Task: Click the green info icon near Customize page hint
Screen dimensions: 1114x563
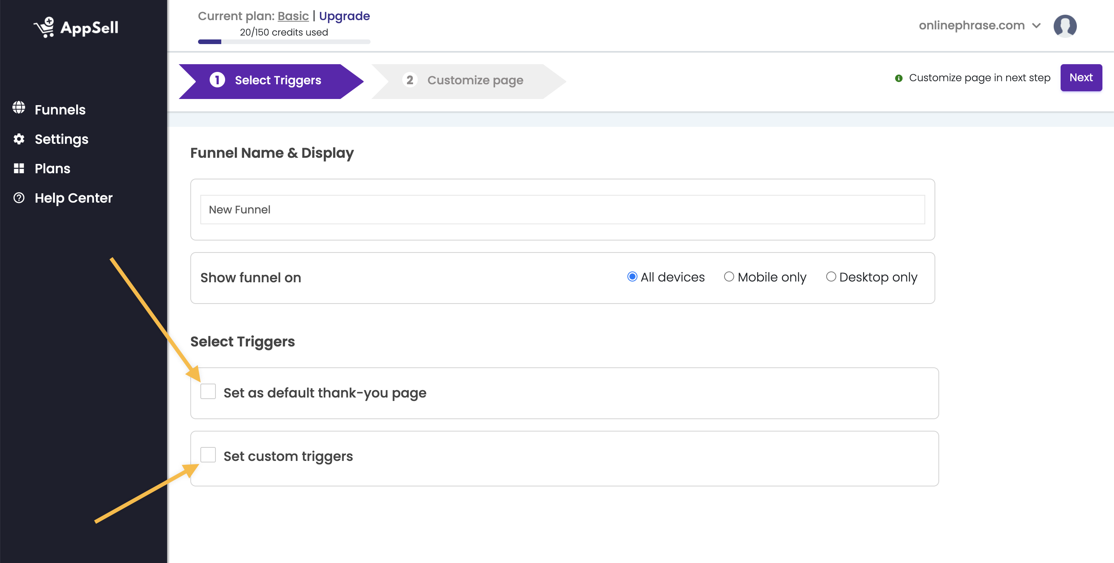Action: [x=899, y=78]
